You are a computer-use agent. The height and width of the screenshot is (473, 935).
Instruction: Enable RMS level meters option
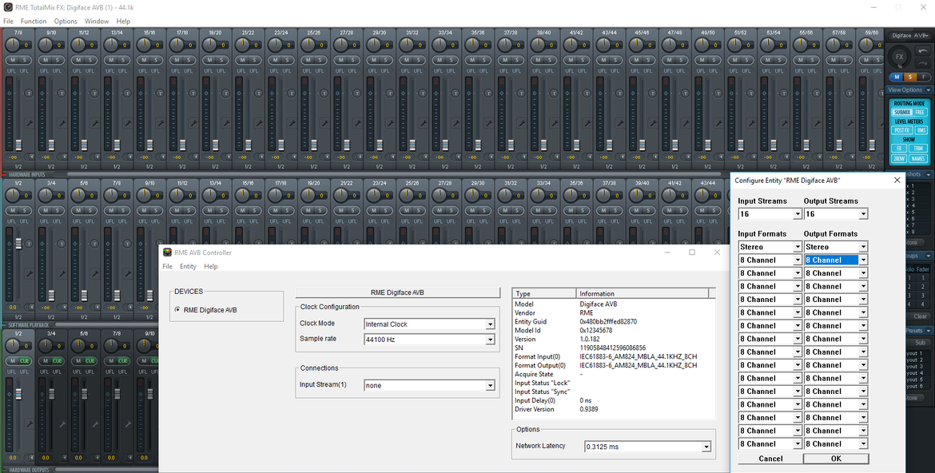921,130
